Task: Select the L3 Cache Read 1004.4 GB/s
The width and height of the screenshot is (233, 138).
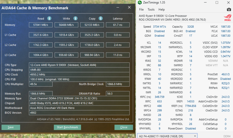Action: pos(41,55)
